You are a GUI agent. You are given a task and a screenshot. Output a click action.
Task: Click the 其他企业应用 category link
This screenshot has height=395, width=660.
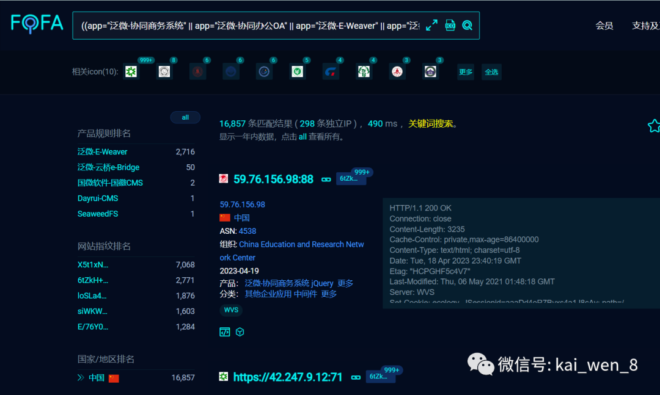pos(268,294)
